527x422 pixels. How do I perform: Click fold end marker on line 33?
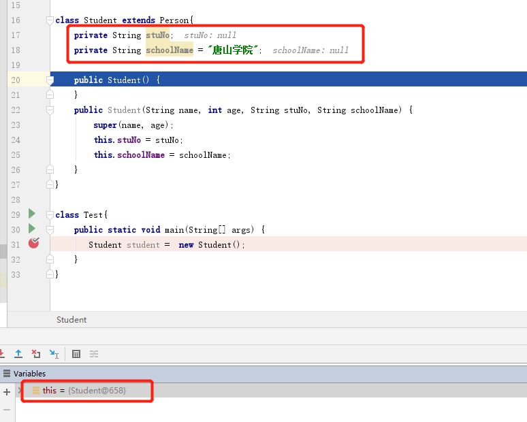coord(50,274)
